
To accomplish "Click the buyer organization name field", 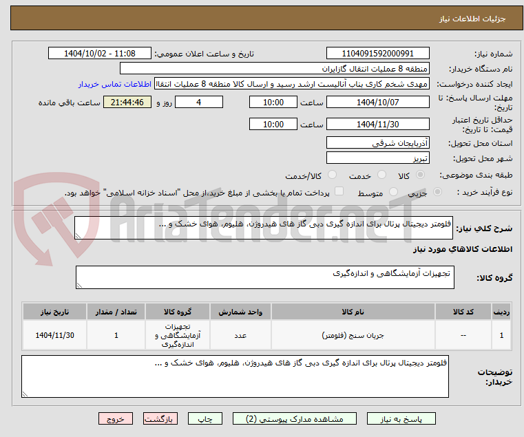I will (x=274, y=69).
